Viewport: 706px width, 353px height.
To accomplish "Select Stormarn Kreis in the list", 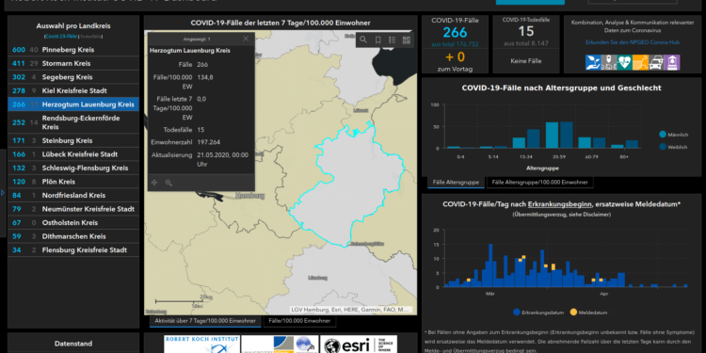I will [x=73, y=63].
